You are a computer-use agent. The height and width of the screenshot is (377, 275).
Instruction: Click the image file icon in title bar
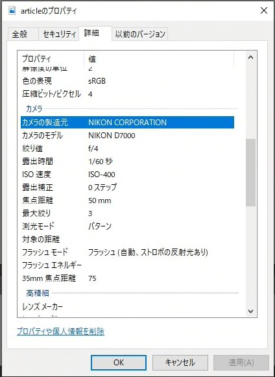click(x=12, y=11)
